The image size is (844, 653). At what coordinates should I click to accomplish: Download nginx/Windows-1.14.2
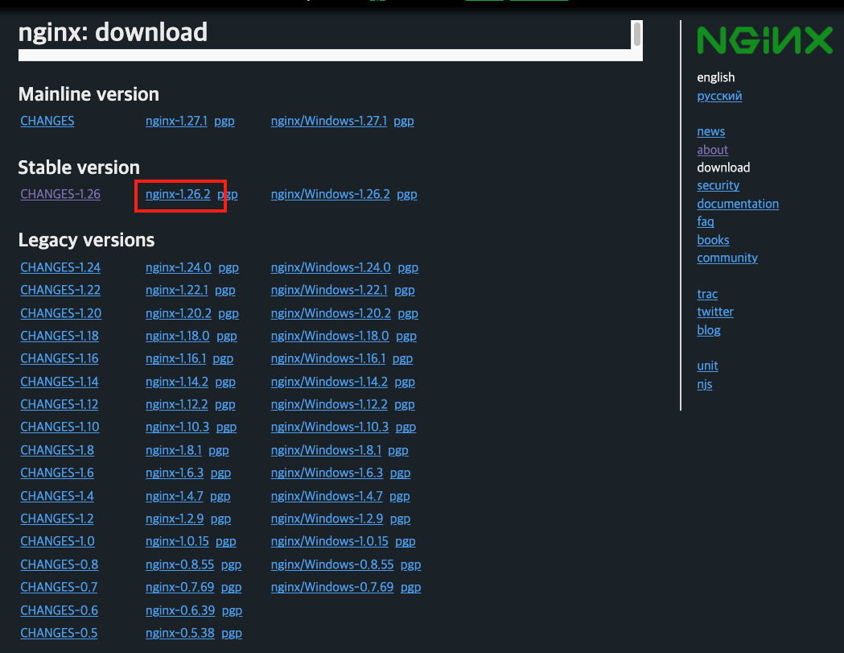pos(329,382)
